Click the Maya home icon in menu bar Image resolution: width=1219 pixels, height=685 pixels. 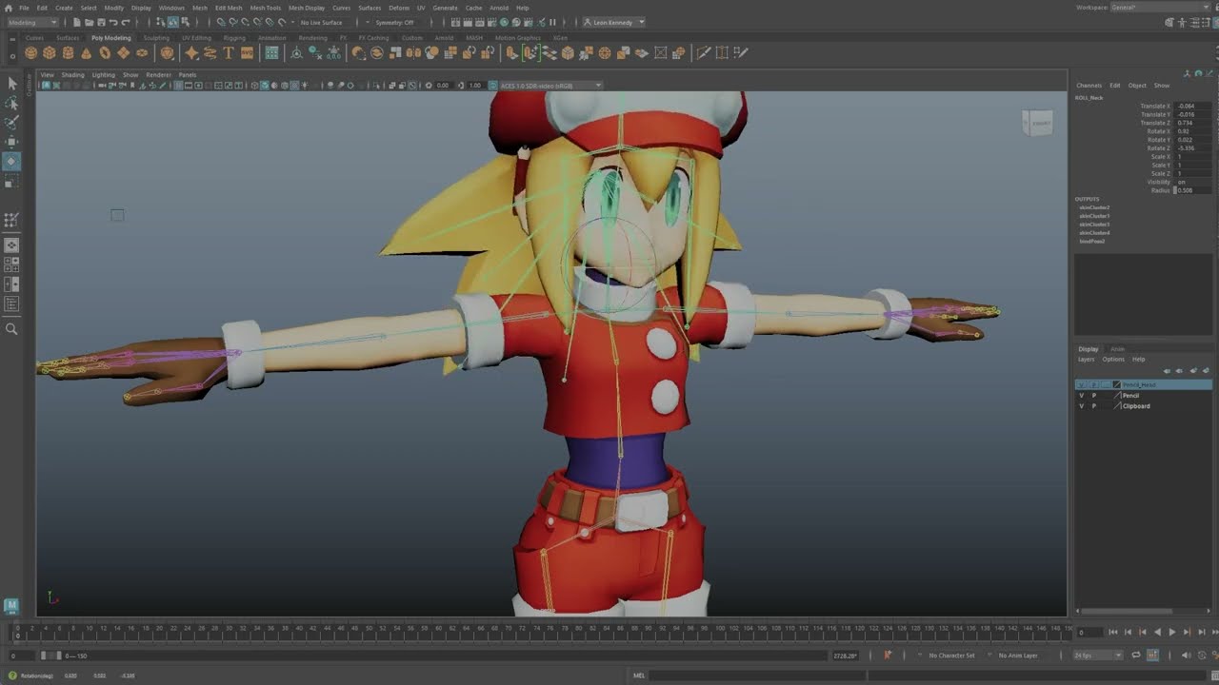tap(8, 8)
